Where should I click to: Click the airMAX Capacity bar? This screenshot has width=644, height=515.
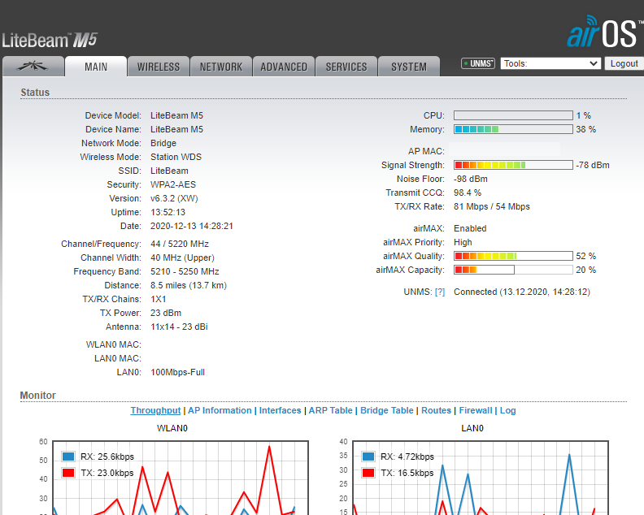(513, 270)
